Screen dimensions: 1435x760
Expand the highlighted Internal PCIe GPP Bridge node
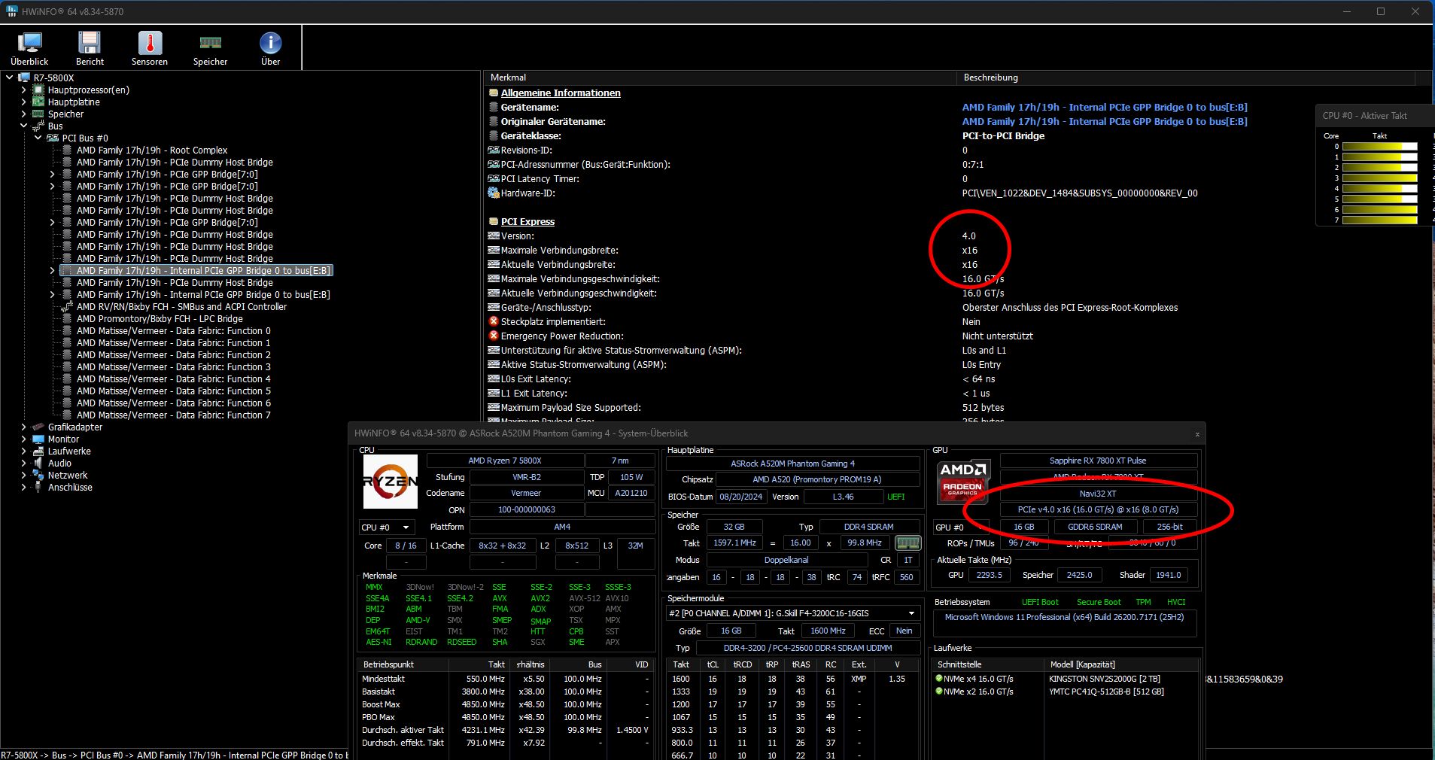pyautogui.click(x=52, y=270)
